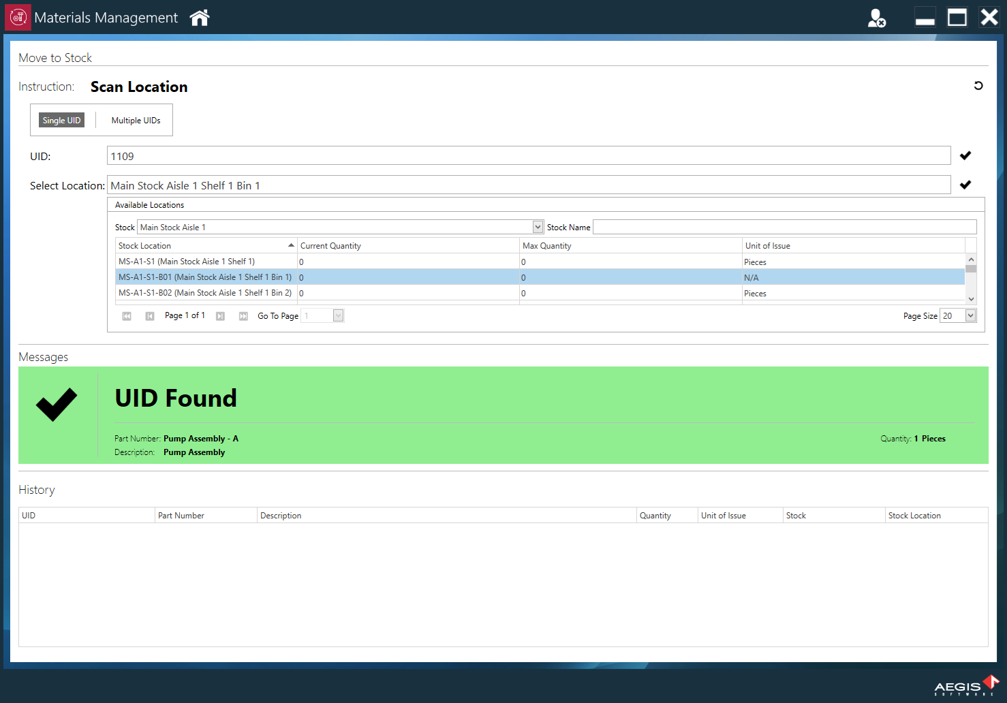The height and width of the screenshot is (703, 1007).
Task: Confirm UID with its checkmark icon
Action: click(965, 156)
